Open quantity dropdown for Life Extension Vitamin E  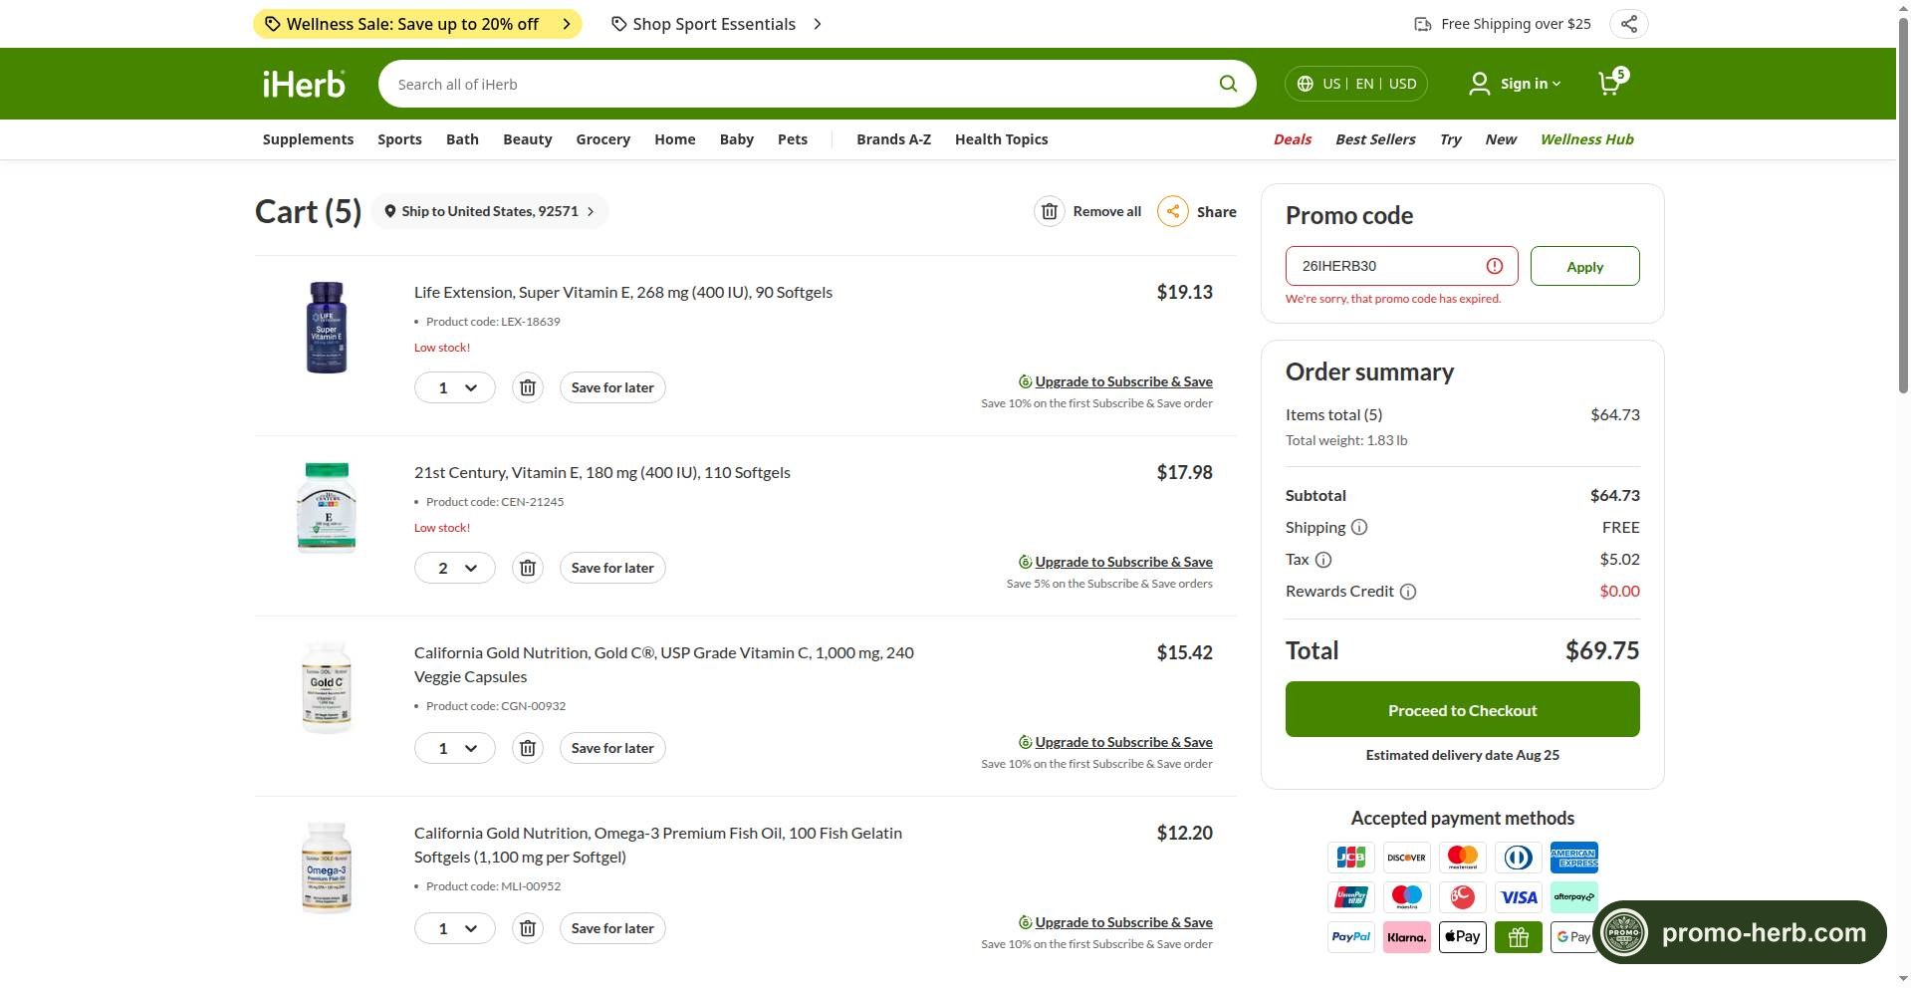point(455,387)
